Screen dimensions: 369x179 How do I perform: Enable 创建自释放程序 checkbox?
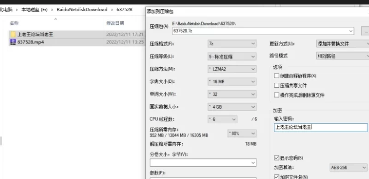(x=277, y=76)
